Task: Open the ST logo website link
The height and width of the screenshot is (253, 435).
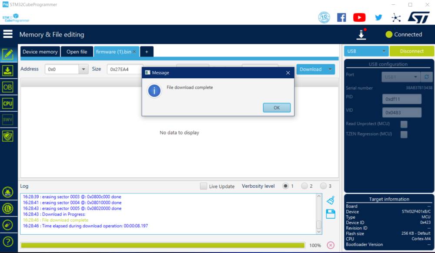Action: click(x=418, y=17)
